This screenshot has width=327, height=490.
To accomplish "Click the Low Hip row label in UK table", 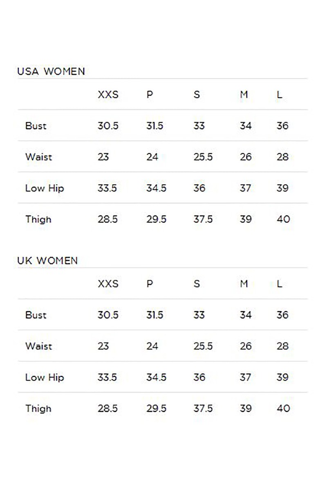I will (45, 377).
